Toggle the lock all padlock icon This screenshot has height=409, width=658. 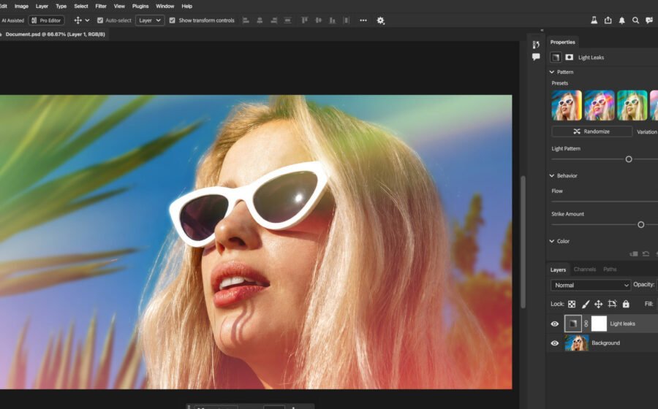point(626,304)
